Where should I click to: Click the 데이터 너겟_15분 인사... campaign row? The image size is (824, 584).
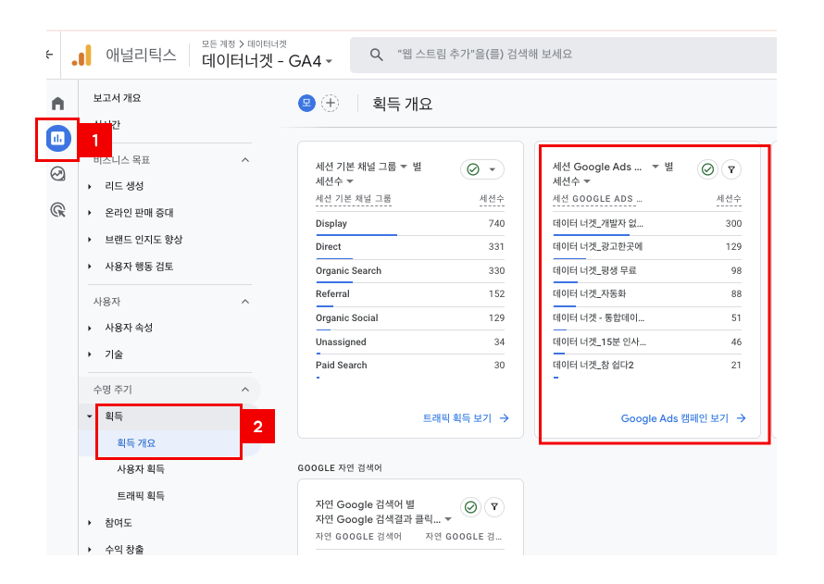[x=647, y=342]
